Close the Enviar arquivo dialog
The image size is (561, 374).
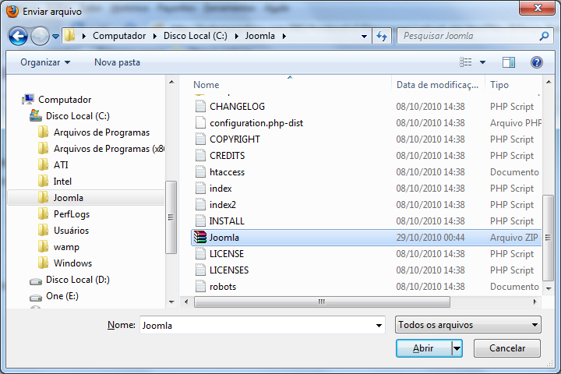537,8
